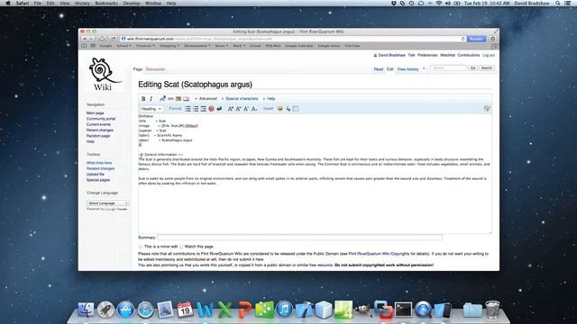This screenshot has height=324, width=577.
Task: Open App Store from the Dock
Action: coord(126,310)
